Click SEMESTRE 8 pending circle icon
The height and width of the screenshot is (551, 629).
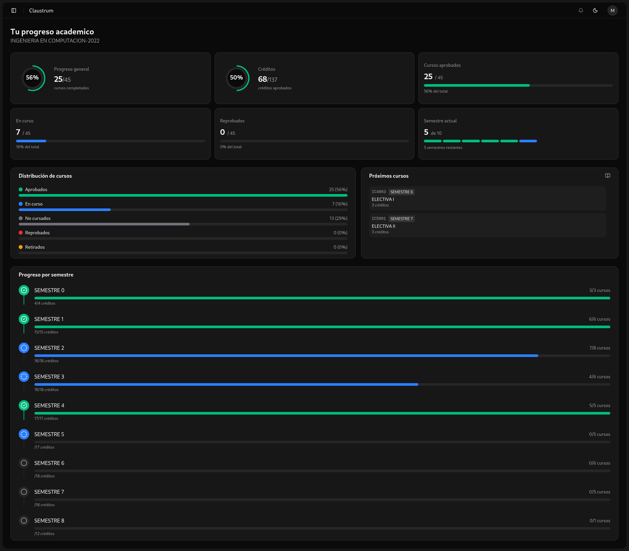point(24,521)
